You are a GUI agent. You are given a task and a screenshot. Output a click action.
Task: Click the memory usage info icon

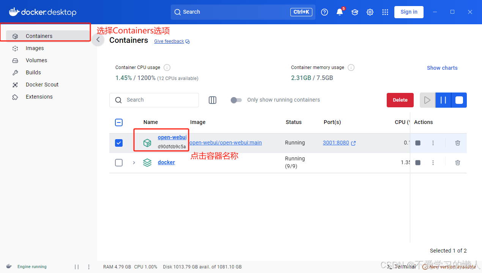(351, 67)
